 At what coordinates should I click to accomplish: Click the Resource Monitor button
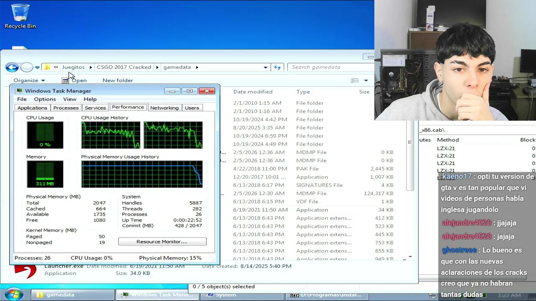tap(162, 242)
